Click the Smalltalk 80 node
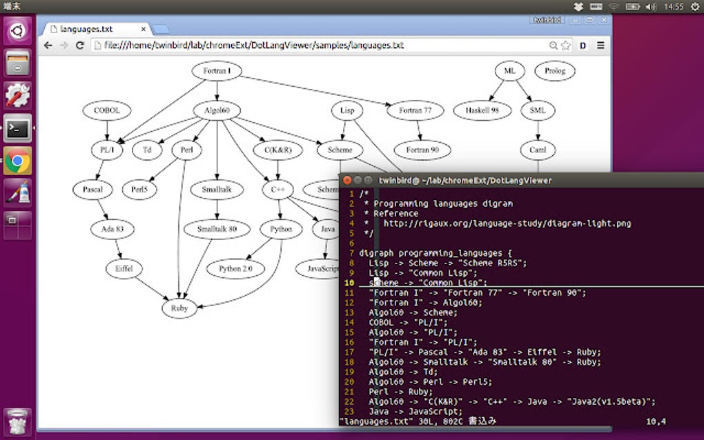This screenshot has width=704, height=440. (x=217, y=229)
